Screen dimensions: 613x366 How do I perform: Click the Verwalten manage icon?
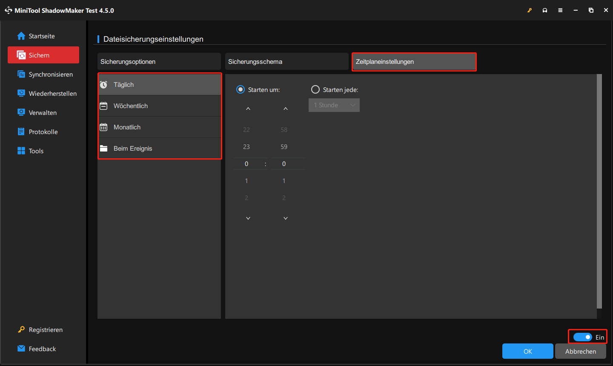pos(21,112)
